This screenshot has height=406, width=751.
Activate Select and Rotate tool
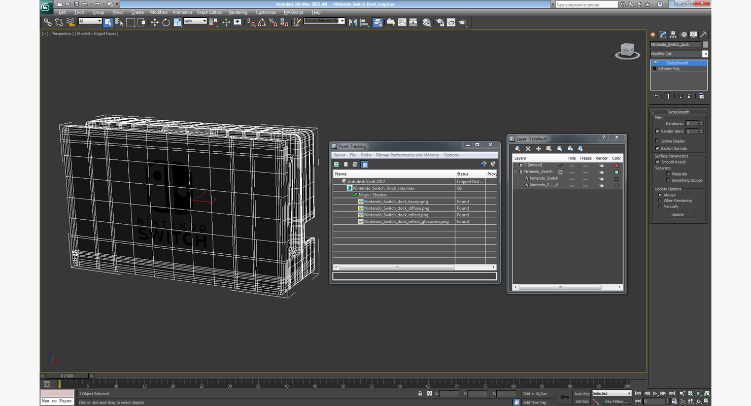click(166, 22)
